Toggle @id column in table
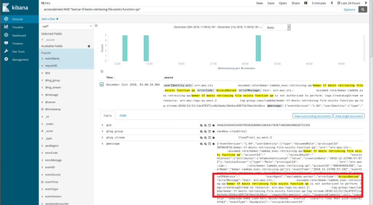 tap(209, 125)
